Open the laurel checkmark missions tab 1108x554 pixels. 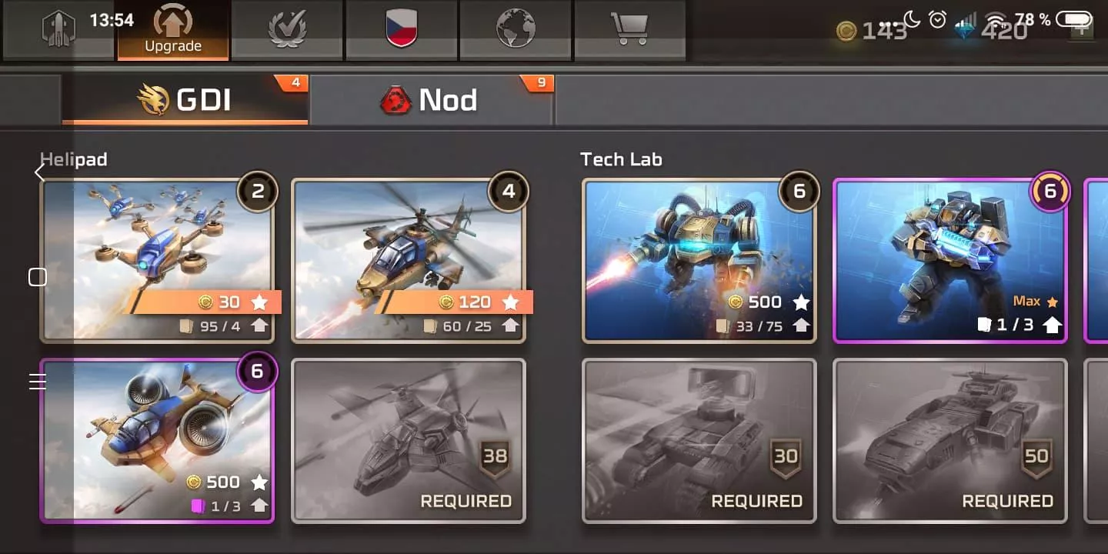tap(287, 29)
